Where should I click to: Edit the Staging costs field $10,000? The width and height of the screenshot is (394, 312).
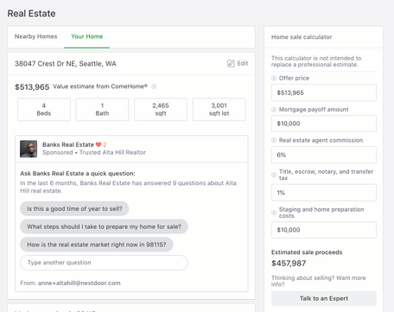click(324, 230)
